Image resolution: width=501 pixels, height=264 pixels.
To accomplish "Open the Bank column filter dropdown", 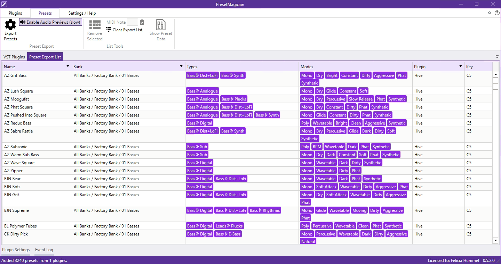I will click(x=181, y=66).
